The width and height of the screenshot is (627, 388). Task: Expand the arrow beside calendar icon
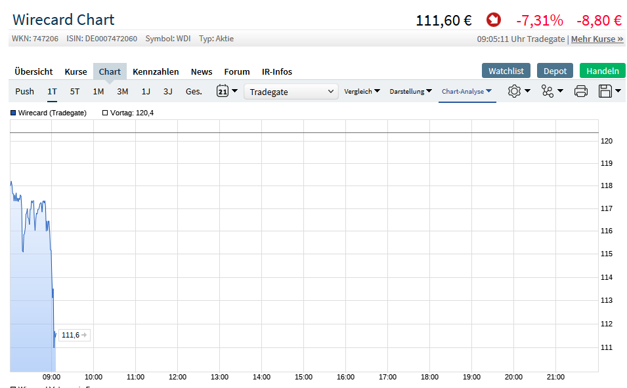[235, 91]
